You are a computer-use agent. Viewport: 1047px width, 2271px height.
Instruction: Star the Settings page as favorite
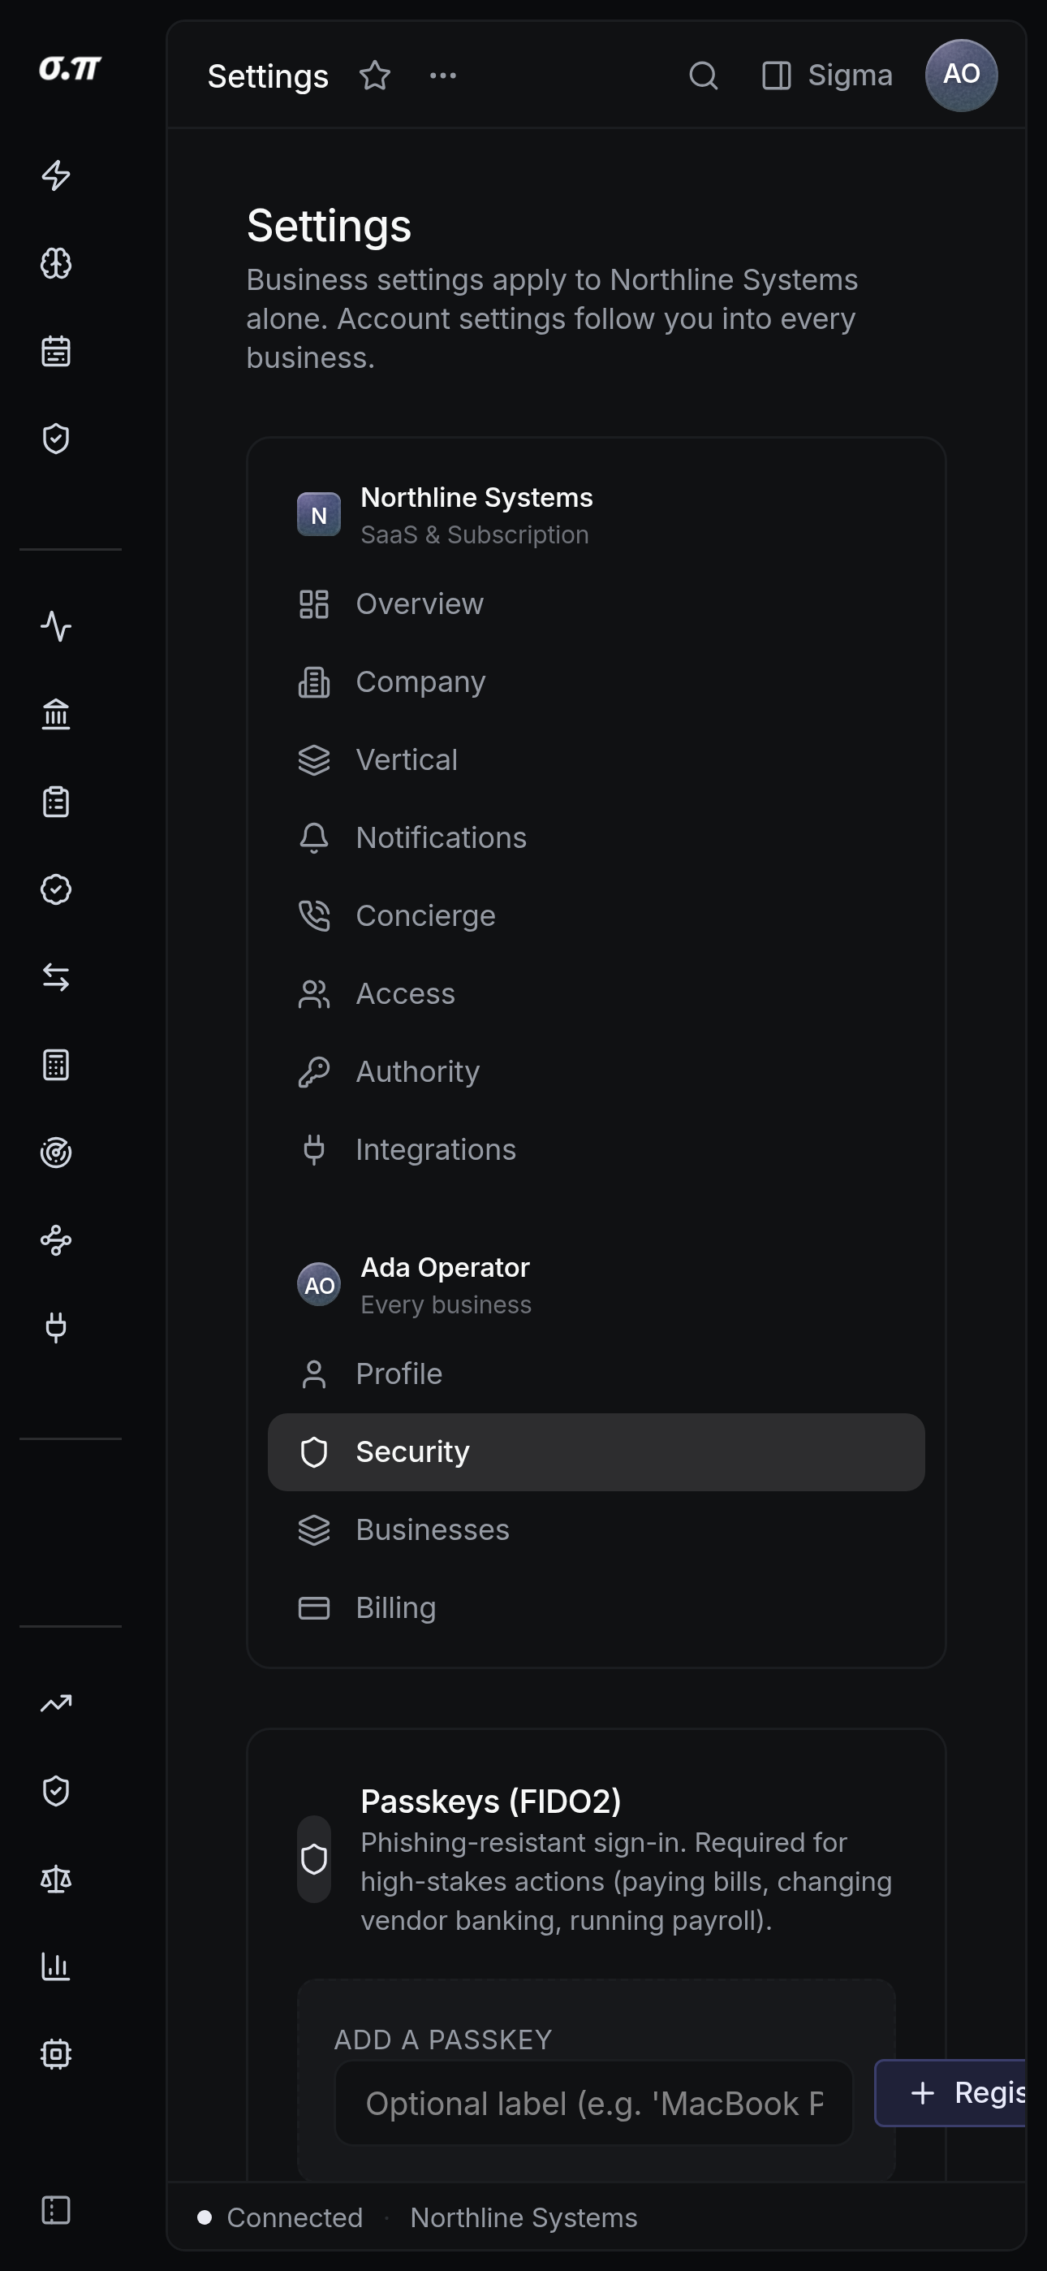[x=374, y=76]
